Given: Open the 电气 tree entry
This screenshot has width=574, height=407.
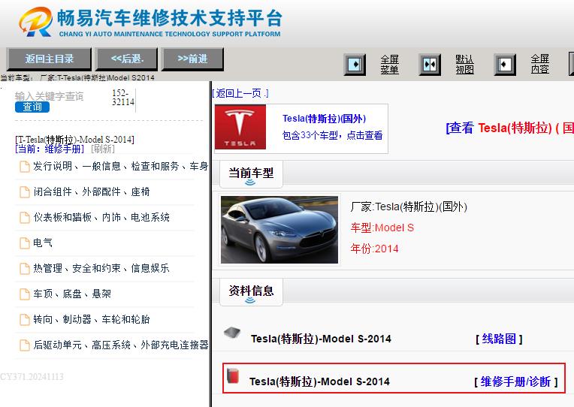Looking at the screenshot, I should coord(43,243).
